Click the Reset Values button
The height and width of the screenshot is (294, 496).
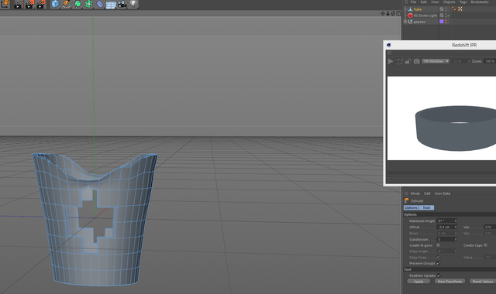pos(483,282)
